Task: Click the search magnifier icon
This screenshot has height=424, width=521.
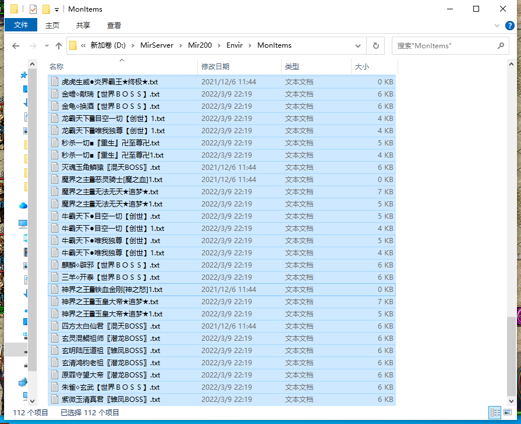Action: 501,46
